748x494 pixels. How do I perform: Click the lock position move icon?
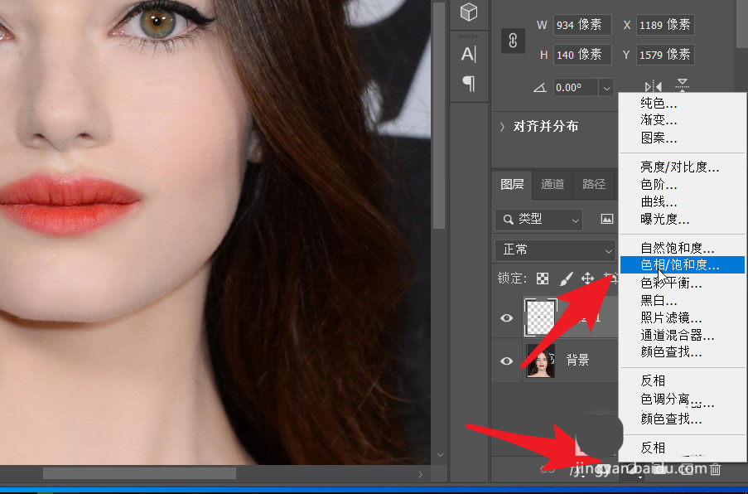(588, 278)
